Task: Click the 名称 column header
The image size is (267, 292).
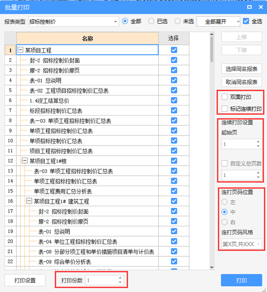Action: (x=87, y=39)
